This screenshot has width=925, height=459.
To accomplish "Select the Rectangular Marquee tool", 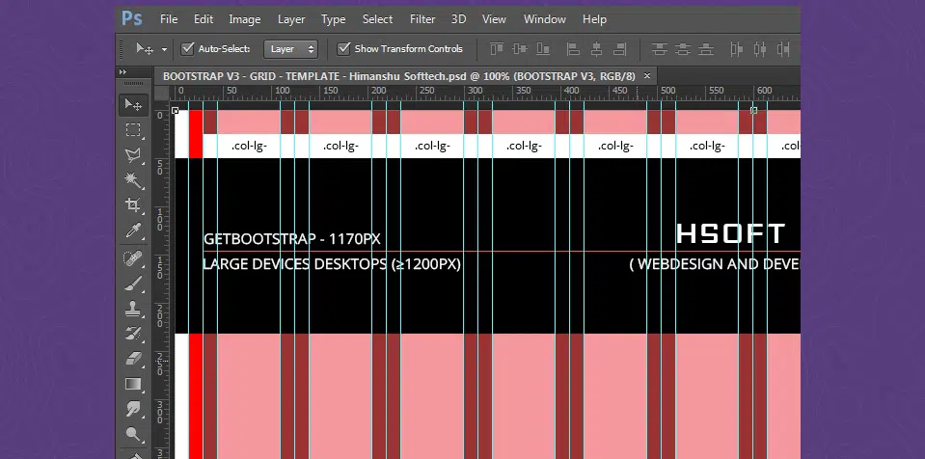I will pos(133,130).
